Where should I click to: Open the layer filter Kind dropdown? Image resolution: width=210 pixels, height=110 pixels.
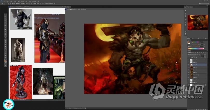191,53
